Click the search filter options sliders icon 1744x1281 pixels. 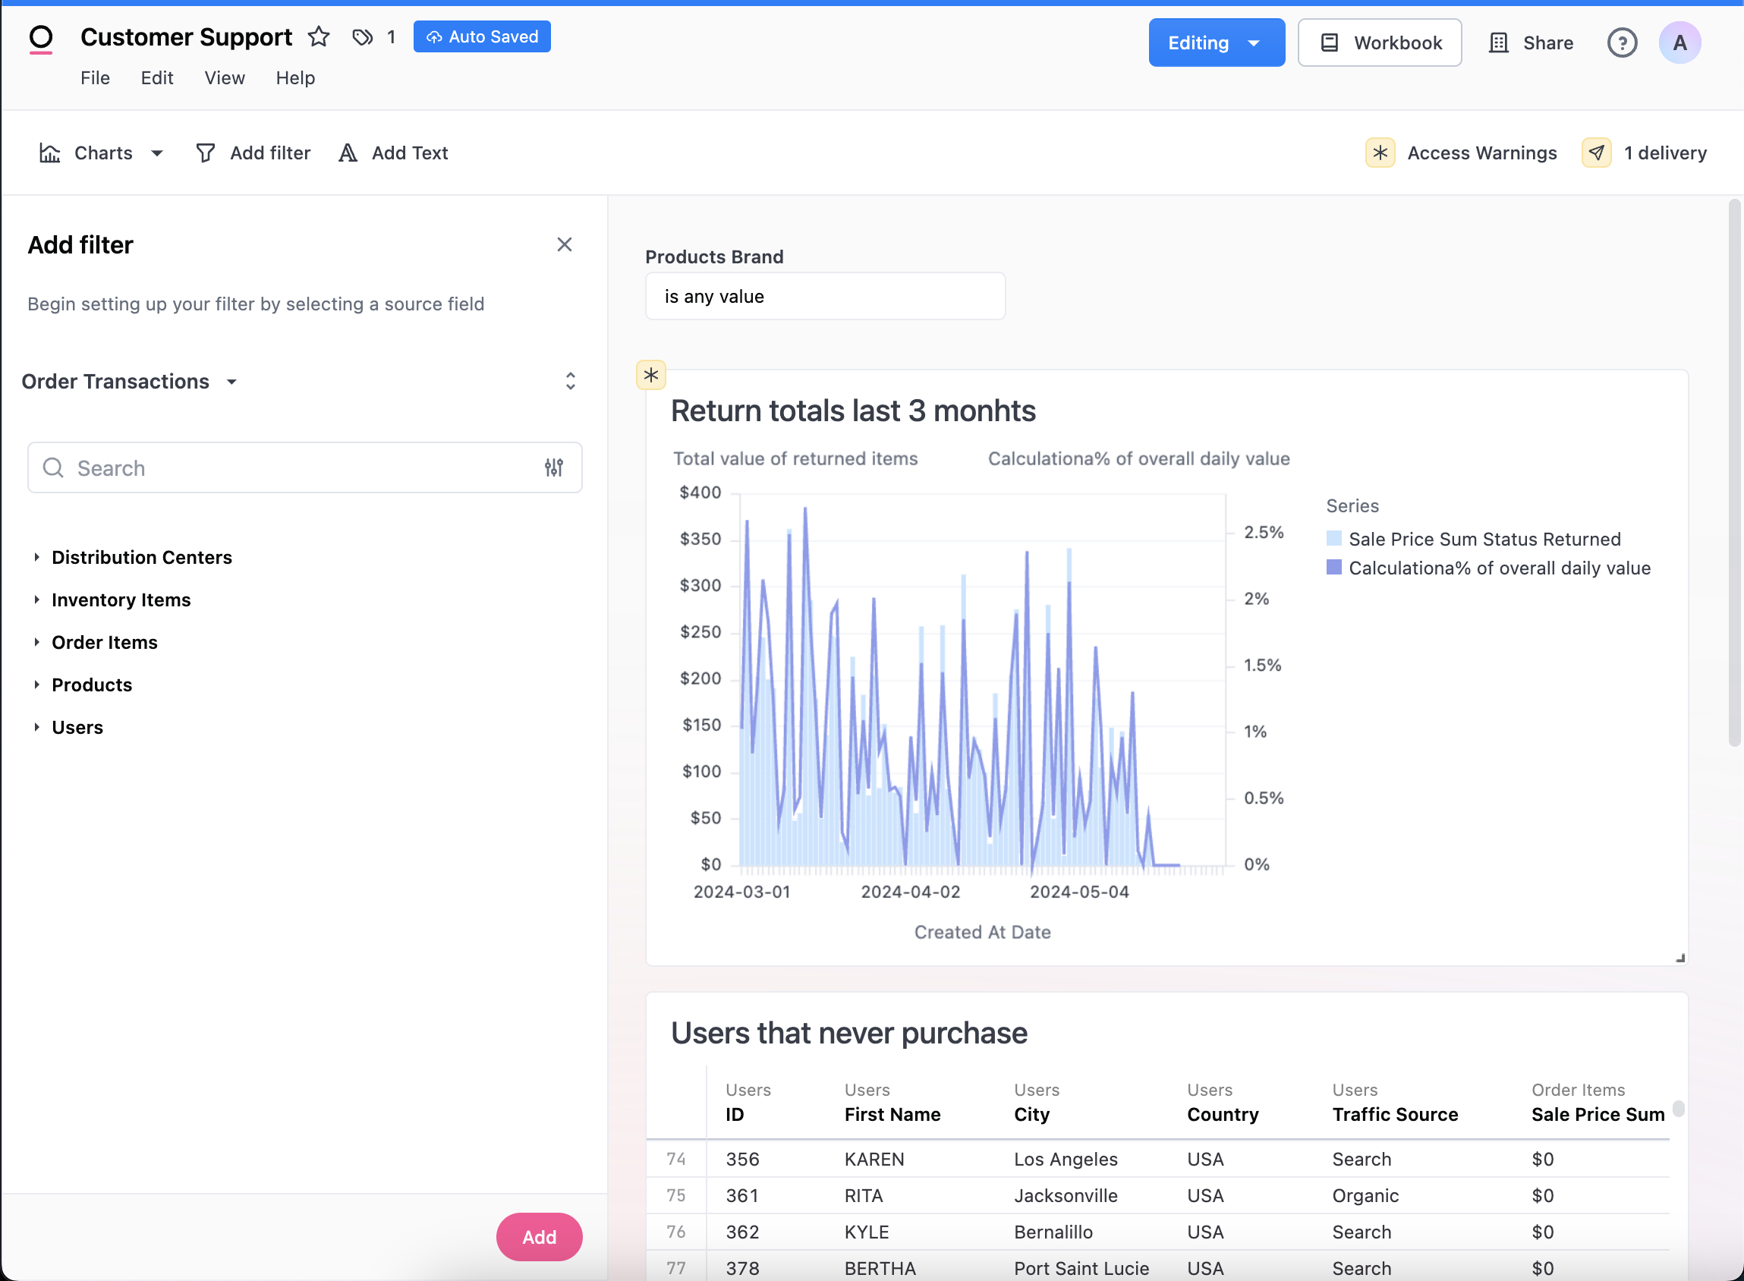click(554, 467)
